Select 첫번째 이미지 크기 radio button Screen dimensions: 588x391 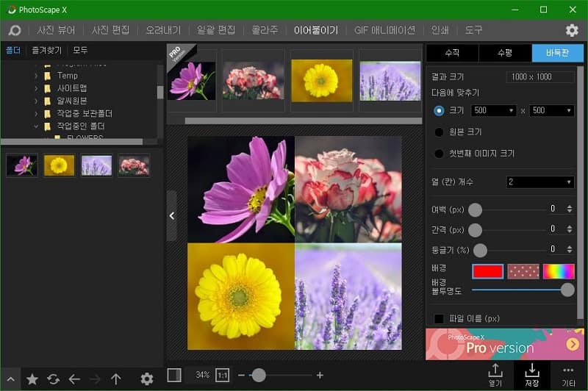point(439,154)
